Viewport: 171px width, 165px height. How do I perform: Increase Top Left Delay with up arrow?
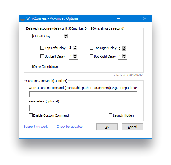pyautogui.click(x=75, y=47)
